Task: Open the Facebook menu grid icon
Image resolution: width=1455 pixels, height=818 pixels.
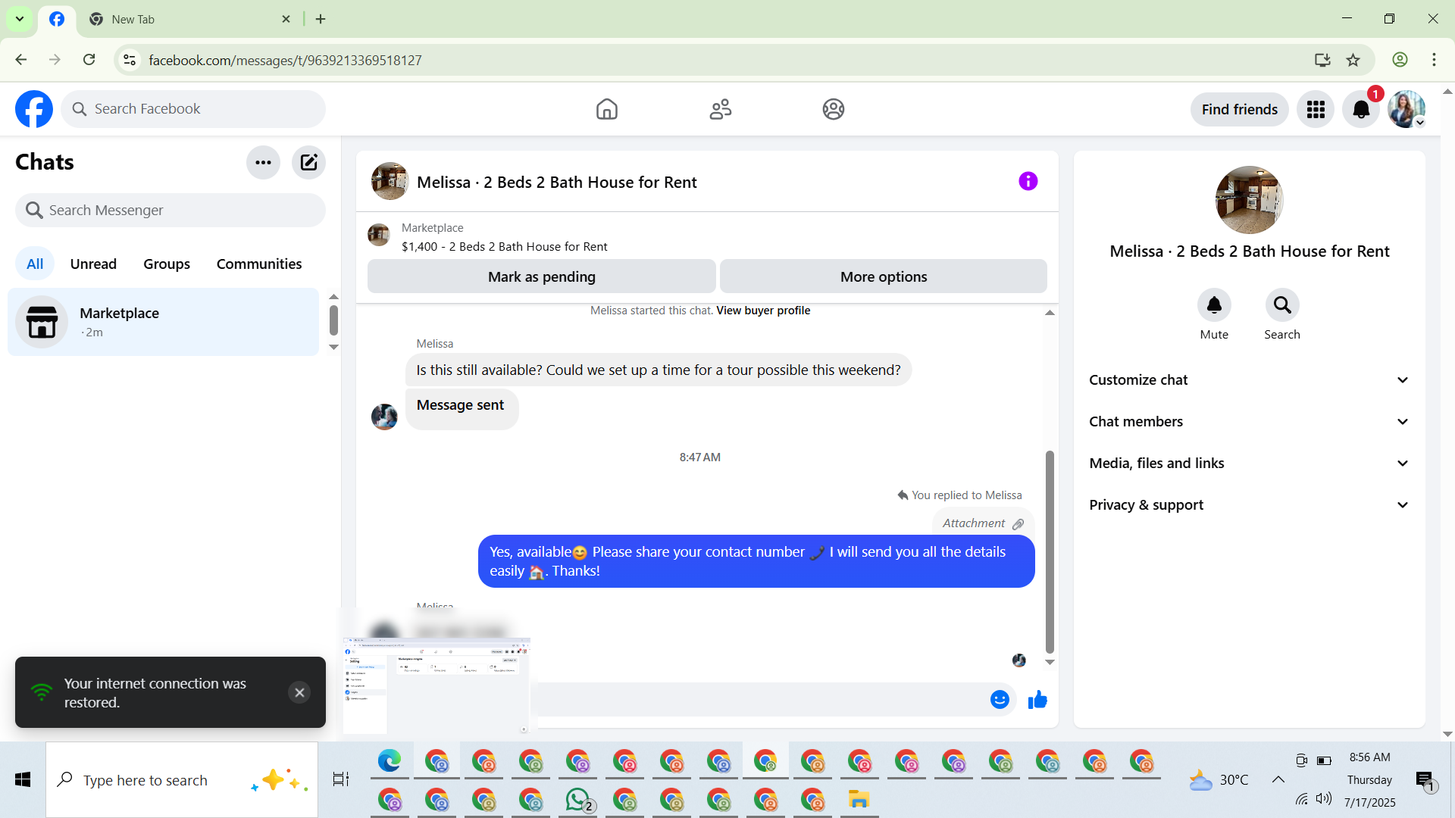Action: pyautogui.click(x=1316, y=110)
